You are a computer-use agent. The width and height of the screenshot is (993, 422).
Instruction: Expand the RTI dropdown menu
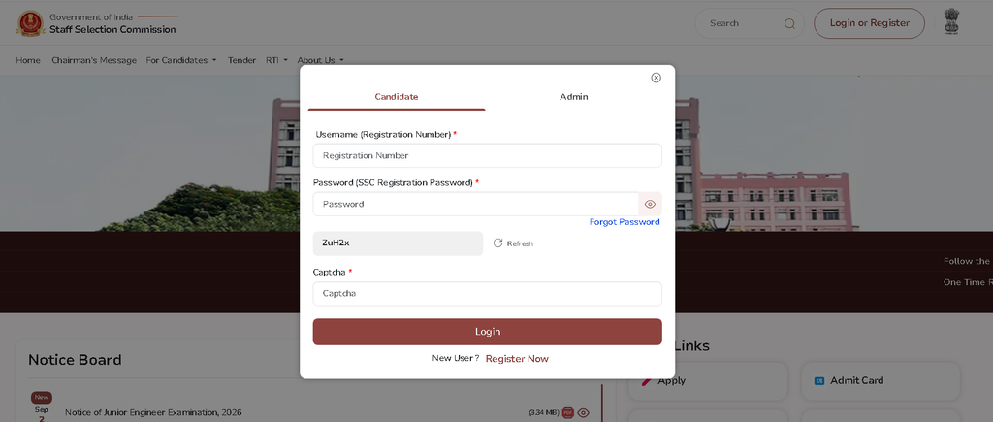pos(276,60)
